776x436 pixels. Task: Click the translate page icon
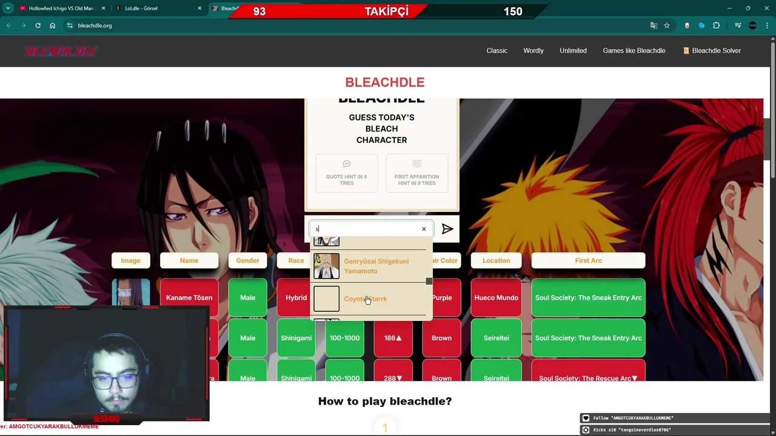click(x=654, y=25)
